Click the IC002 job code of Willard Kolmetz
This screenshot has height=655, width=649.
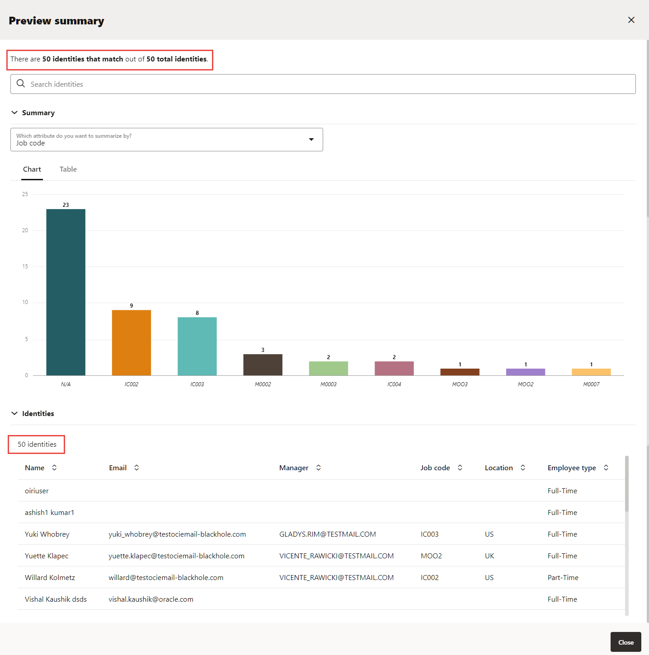430,577
